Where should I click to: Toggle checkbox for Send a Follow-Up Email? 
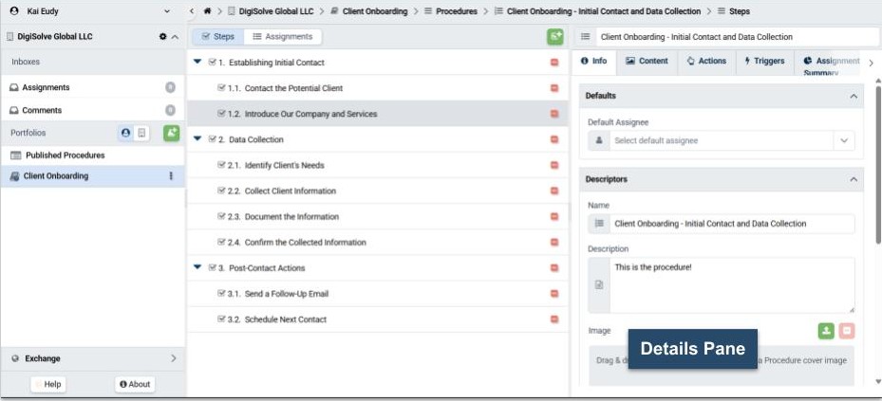click(x=222, y=294)
